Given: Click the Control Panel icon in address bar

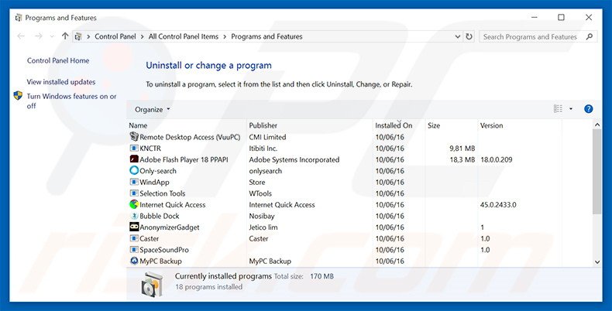Looking at the screenshot, I should coord(78,36).
